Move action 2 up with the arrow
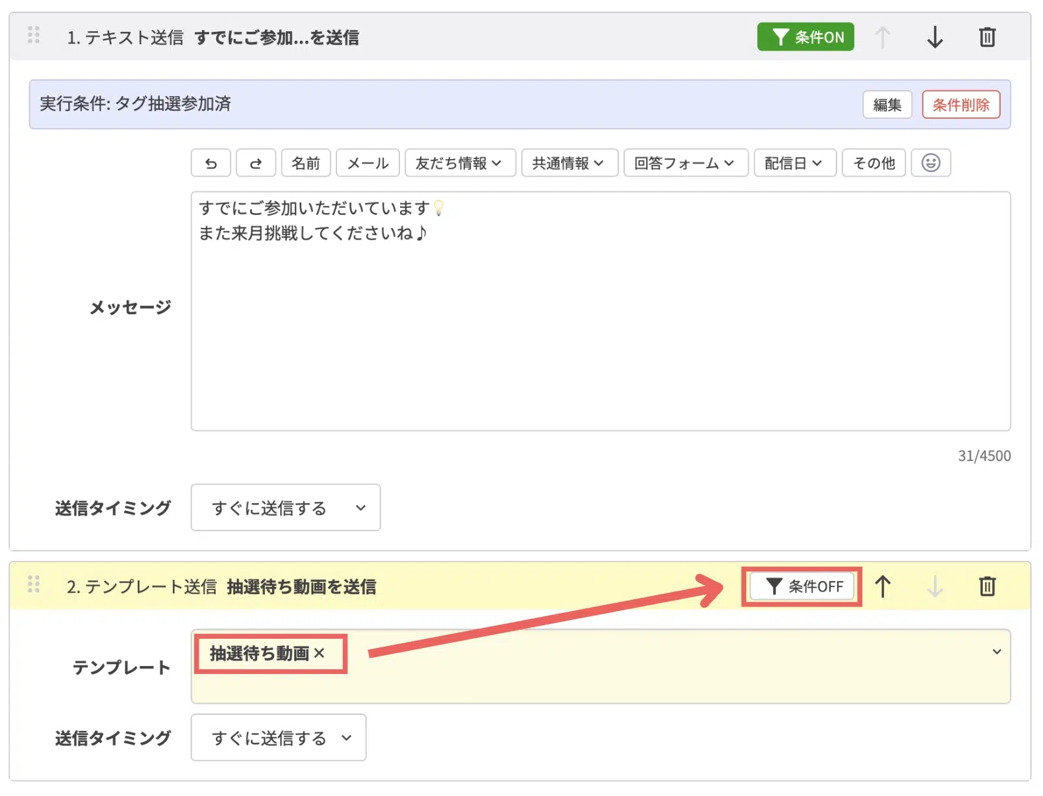The height and width of the screenshot is (796, 1043). coord(883,586)
